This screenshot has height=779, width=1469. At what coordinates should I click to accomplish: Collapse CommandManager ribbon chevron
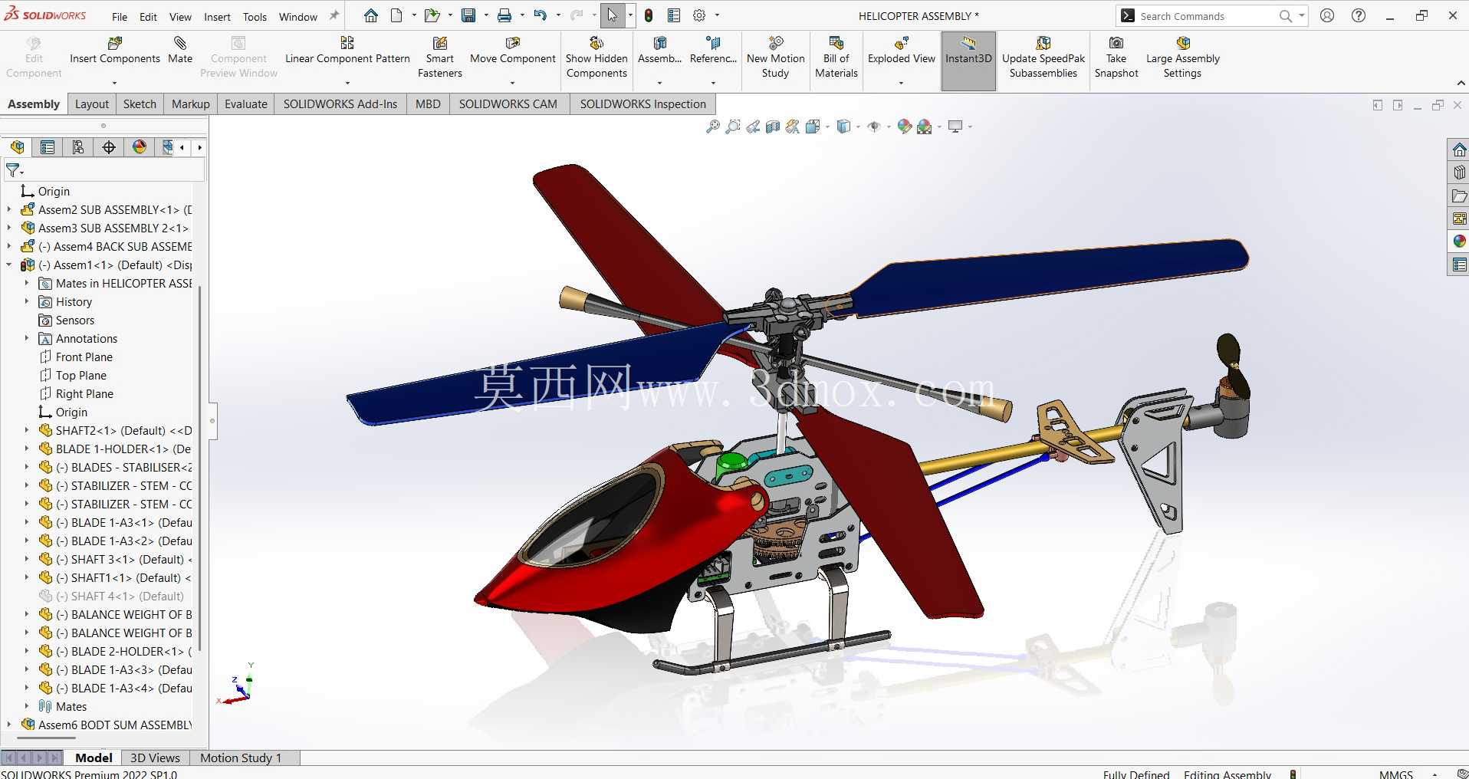pyautogui.click(x=1461, y=83)
